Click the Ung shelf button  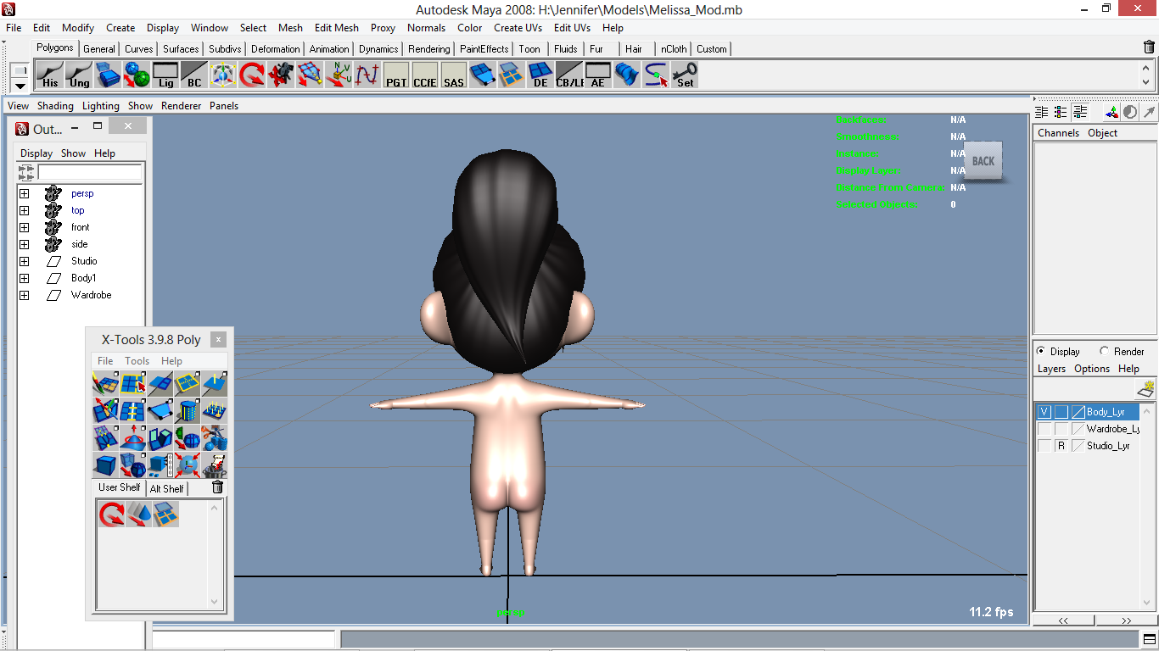tap(79, 75)
